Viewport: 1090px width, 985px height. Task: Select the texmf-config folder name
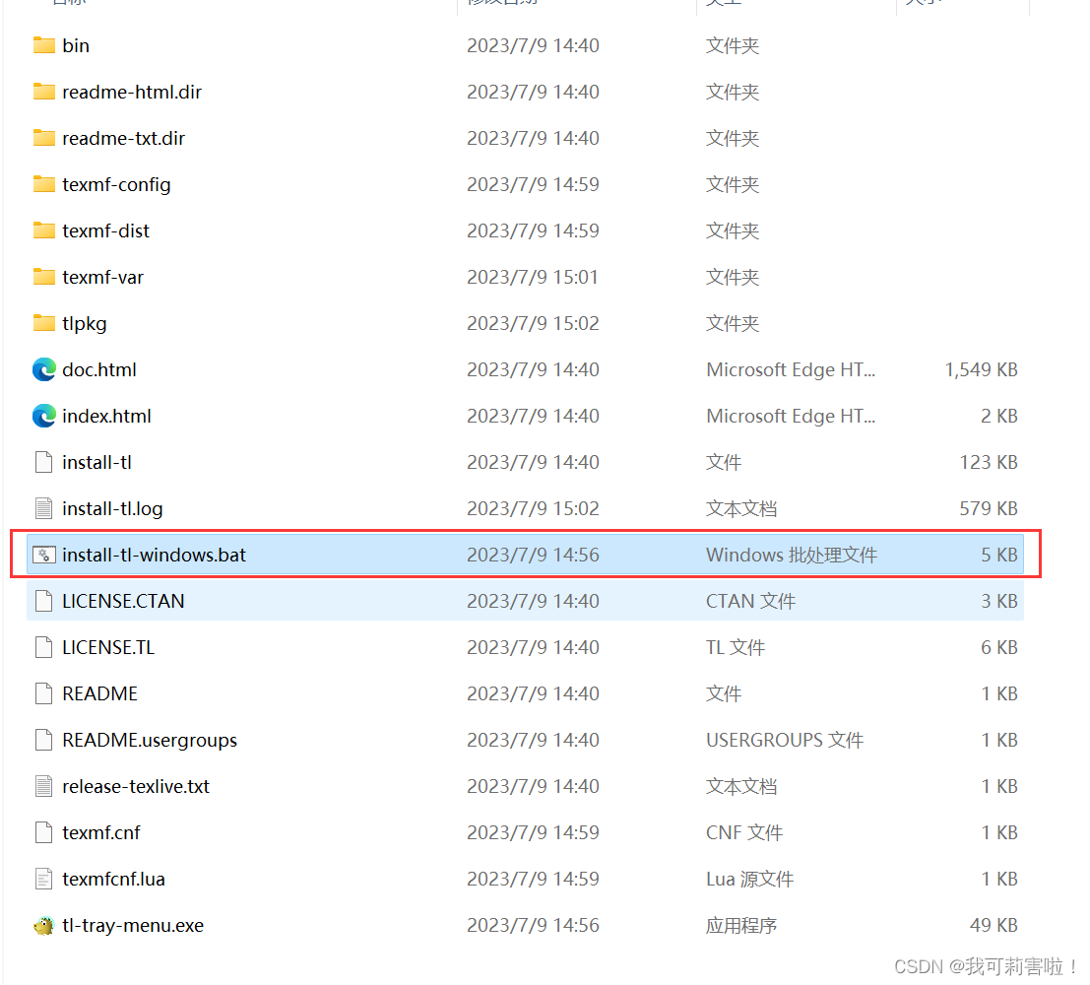(116, 184)
